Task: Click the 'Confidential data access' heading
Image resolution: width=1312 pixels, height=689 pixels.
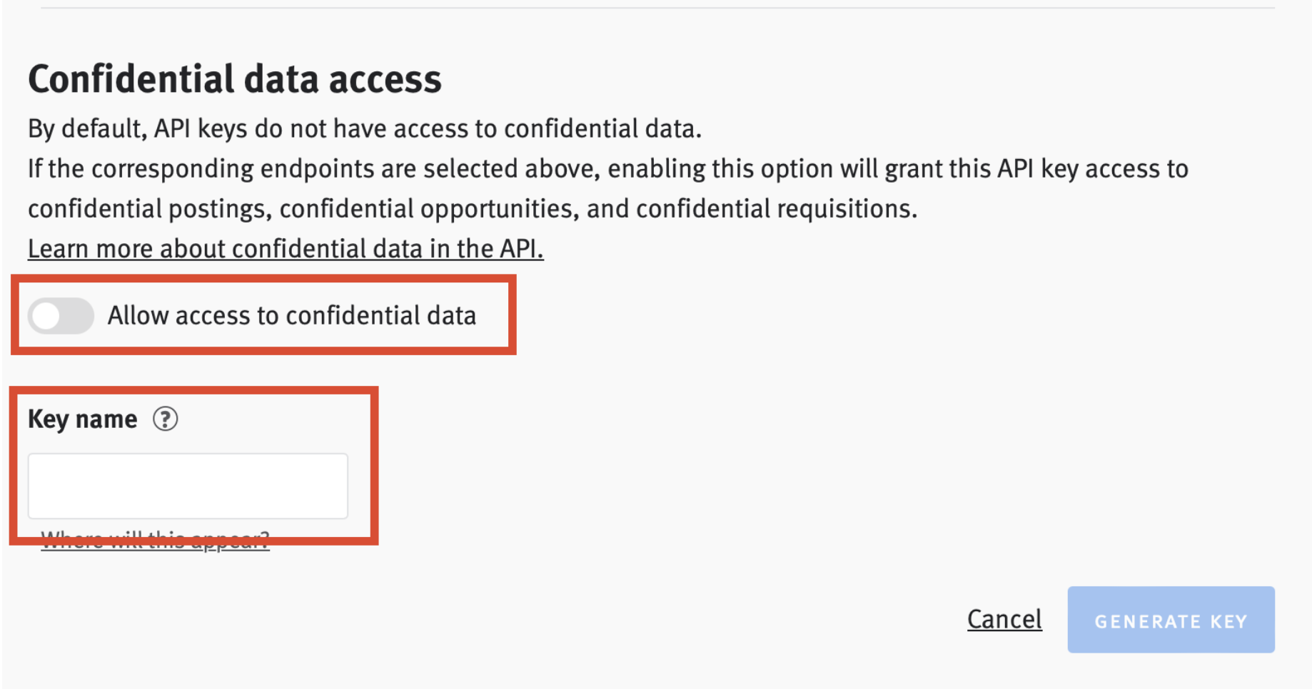Action: point(235,78)
